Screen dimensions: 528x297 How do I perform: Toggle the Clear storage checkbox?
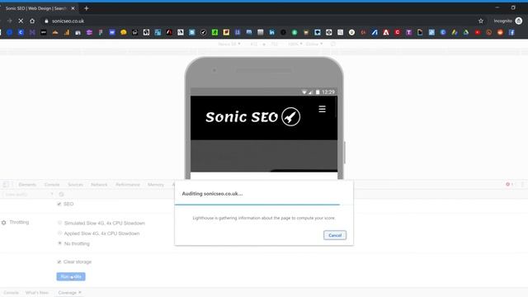[59, 262]
